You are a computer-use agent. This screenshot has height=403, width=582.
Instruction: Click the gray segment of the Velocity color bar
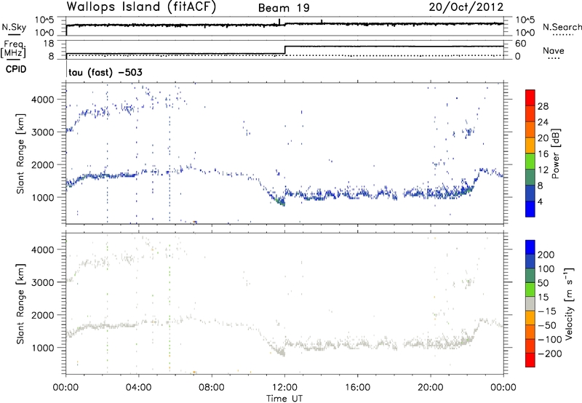tap(530, 303)
